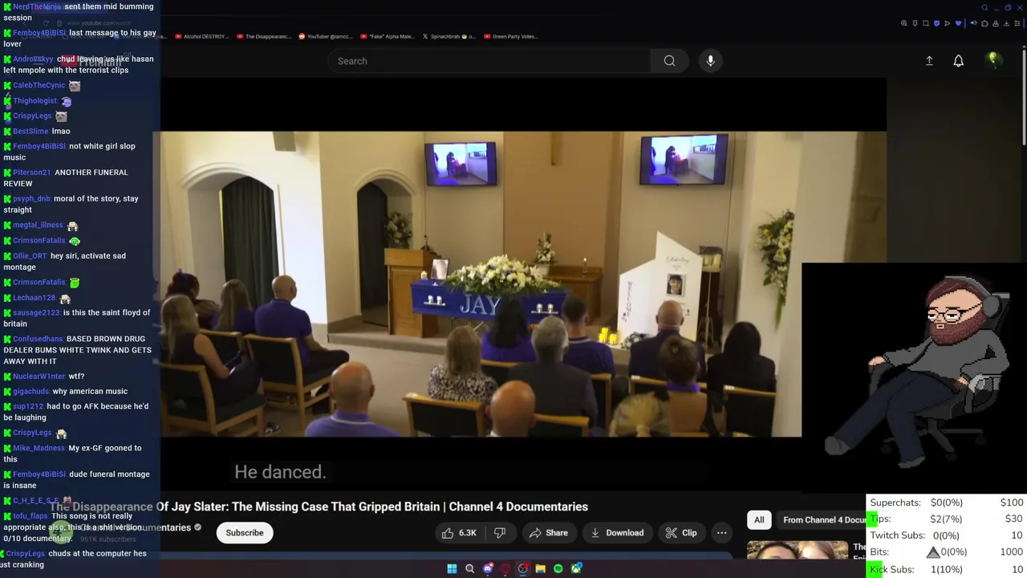
Task: Click chat username Mike_Madness
Action: (x=39, y=449)
